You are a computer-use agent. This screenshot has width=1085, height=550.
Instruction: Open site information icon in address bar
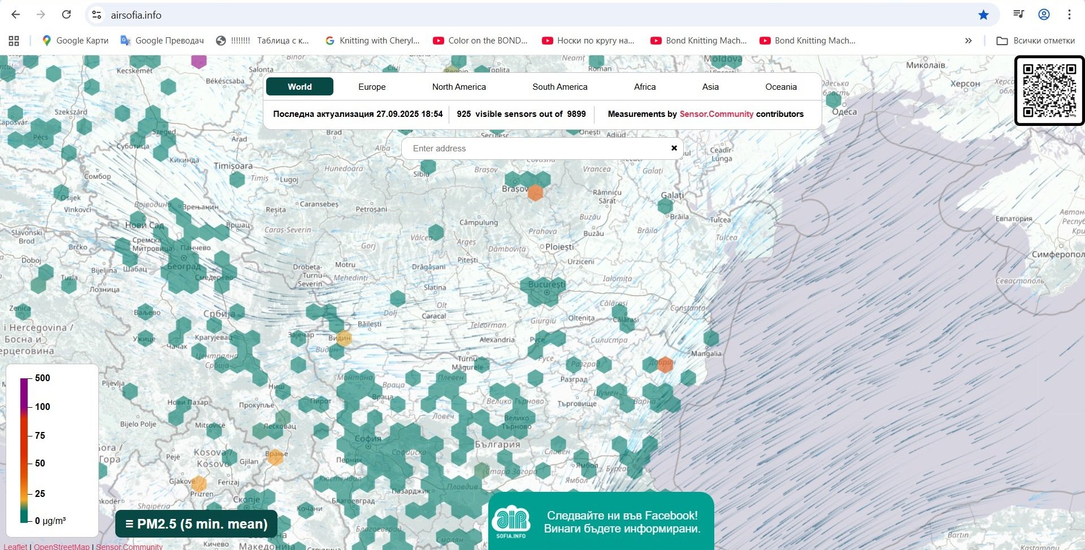(x=97, y=15)
